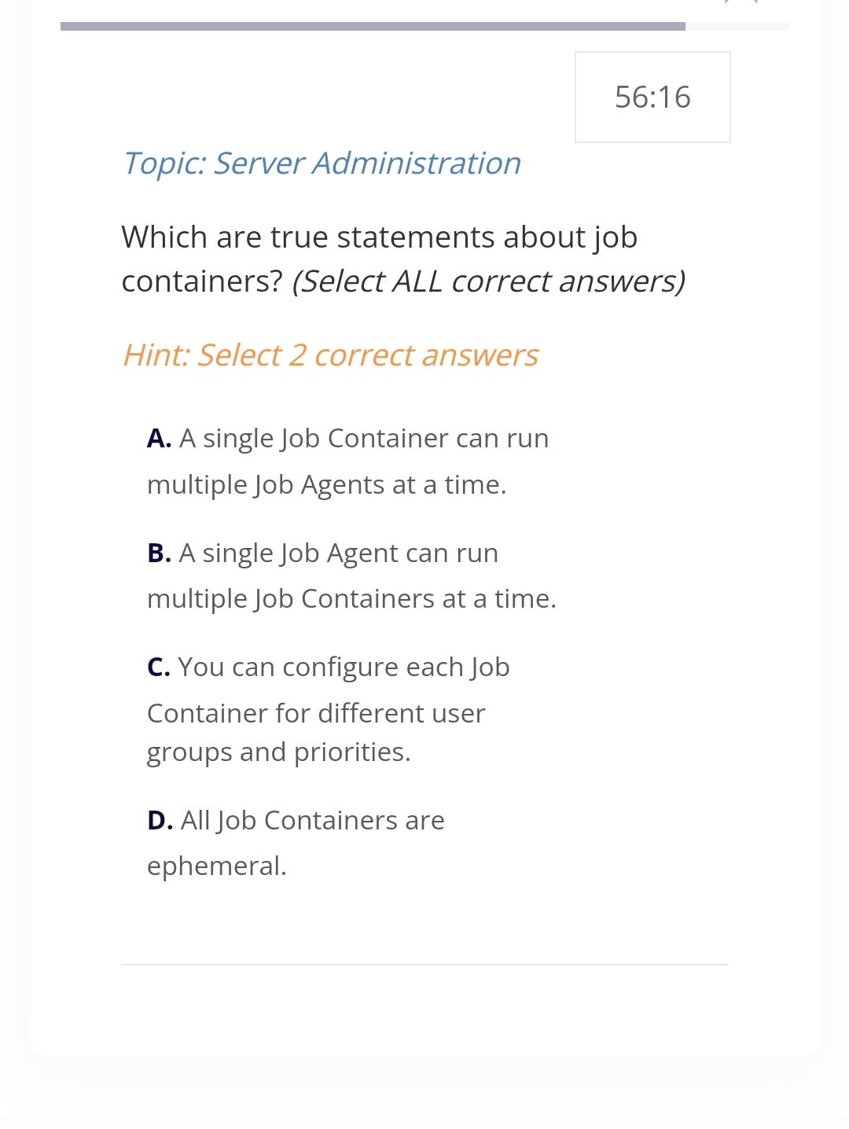
Task: Select answer B about multiple Job Containers
Action: pos(351,575)
